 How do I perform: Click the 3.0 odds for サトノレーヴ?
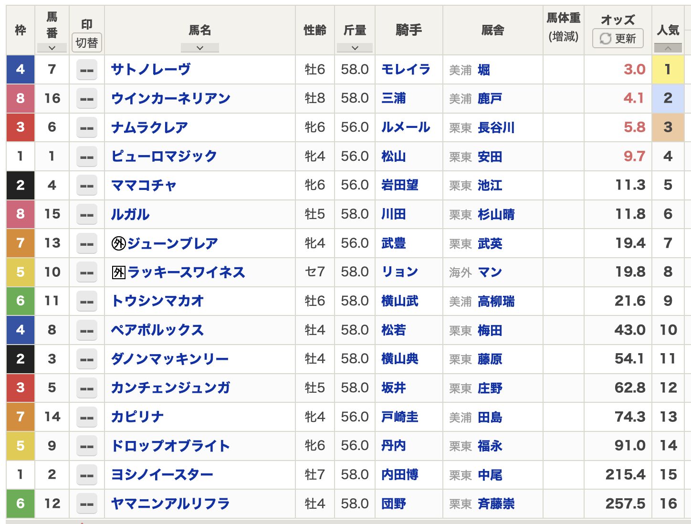point(634,70)
